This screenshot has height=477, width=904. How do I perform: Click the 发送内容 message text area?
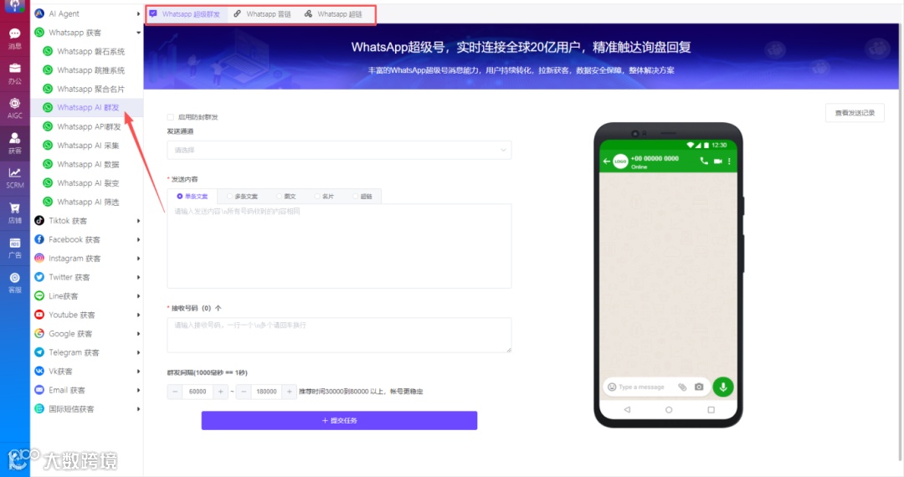pyautogui.click(x=339, y=245)
